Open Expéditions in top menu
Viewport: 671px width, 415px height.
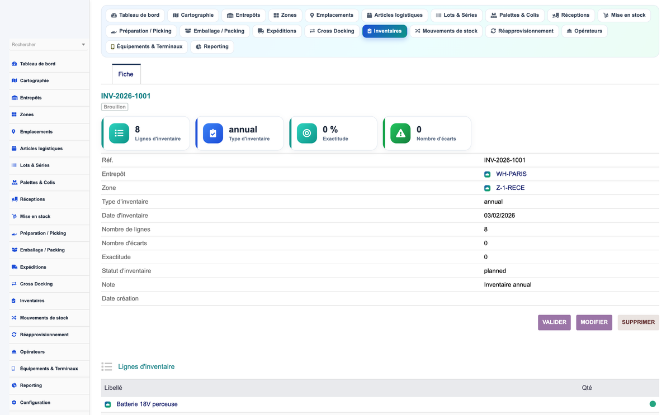[x=277, y=31]
